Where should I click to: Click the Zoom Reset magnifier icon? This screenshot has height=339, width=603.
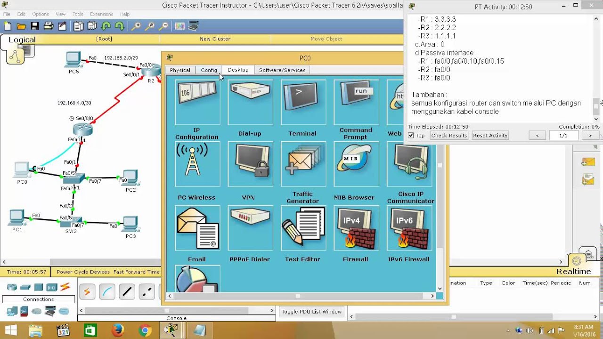[150, 26]
